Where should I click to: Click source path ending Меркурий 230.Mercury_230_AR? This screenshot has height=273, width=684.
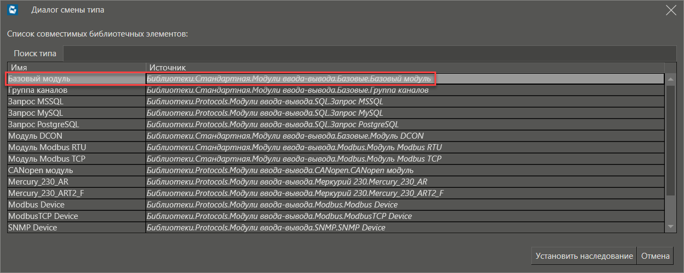pyautogui.click(x=287, y=182)
